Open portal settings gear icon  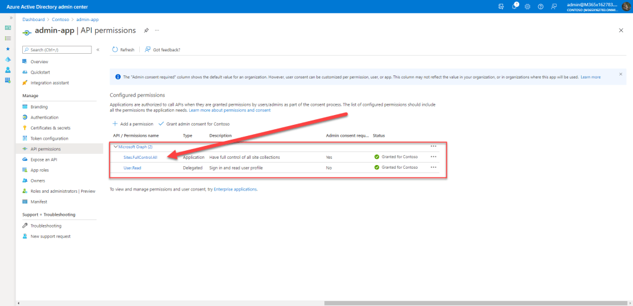(527, 6)
